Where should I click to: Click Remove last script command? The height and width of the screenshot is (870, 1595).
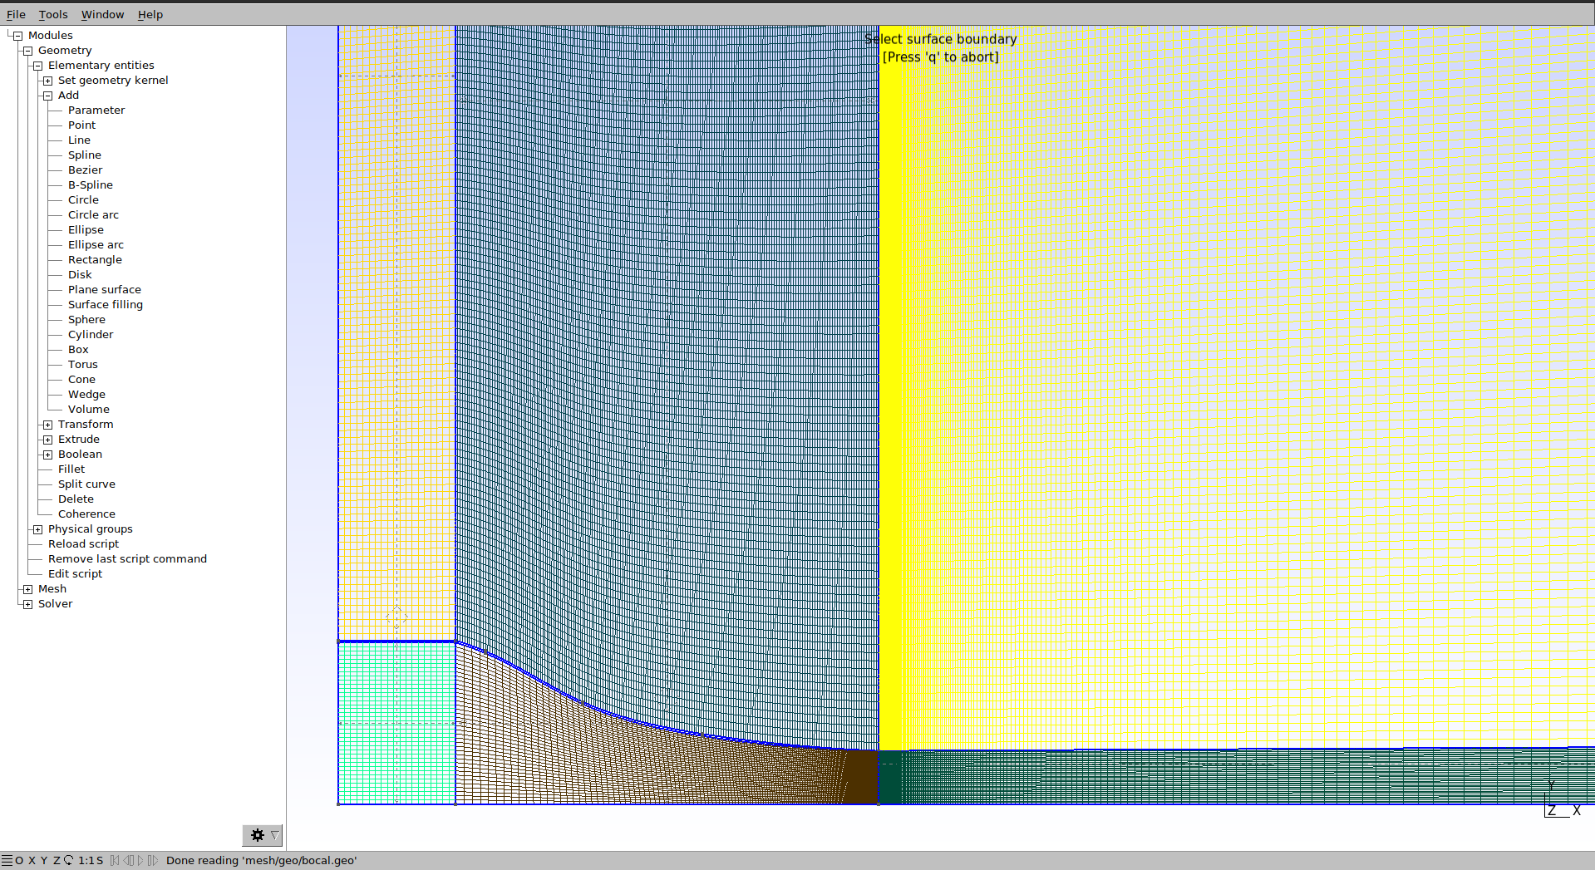[127, 558]
